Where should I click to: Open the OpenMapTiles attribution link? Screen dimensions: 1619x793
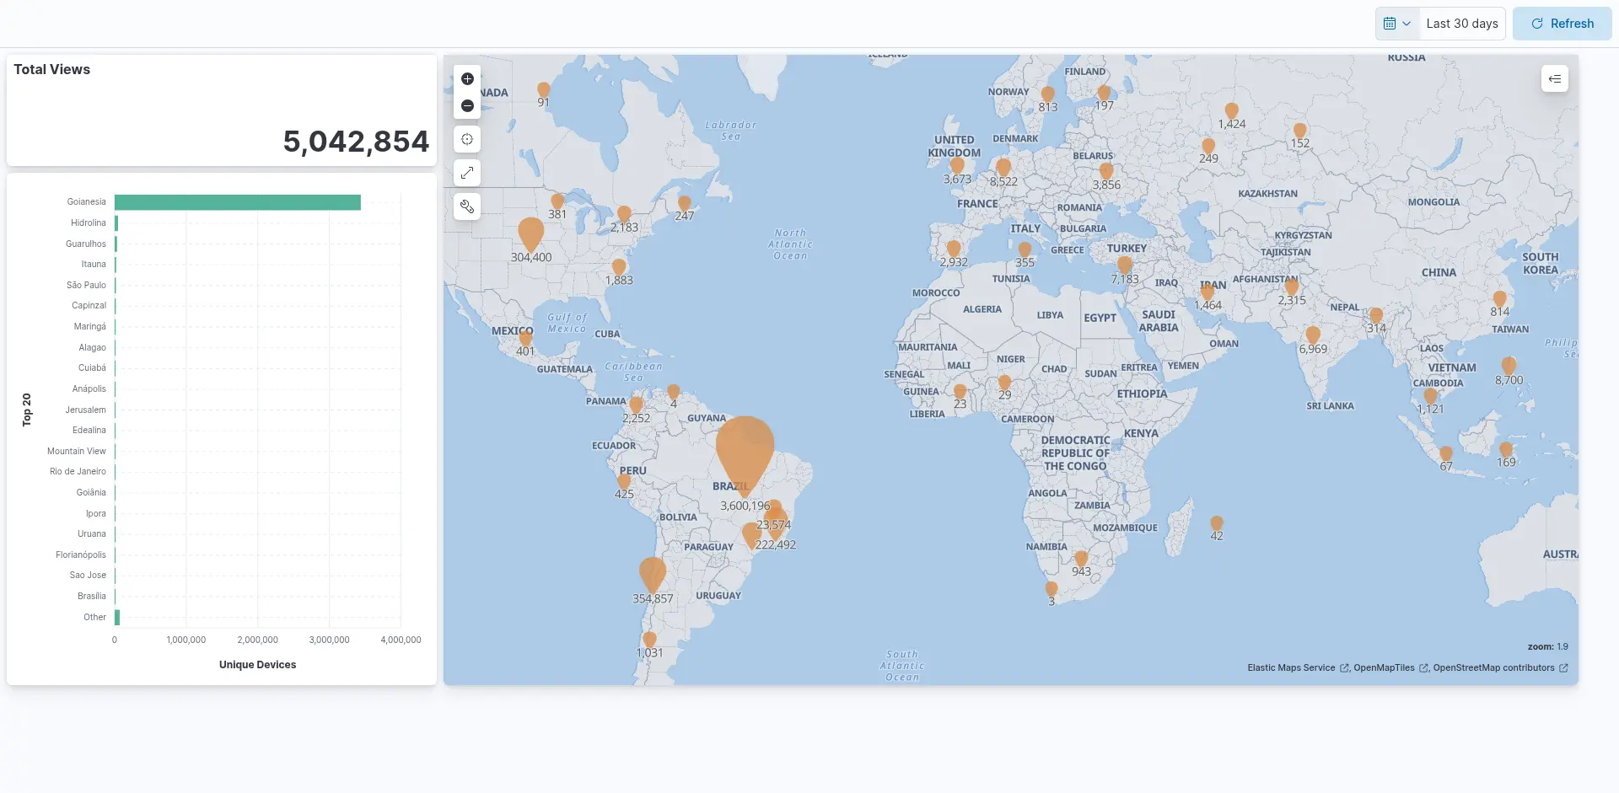click(x=1384, y=668)
